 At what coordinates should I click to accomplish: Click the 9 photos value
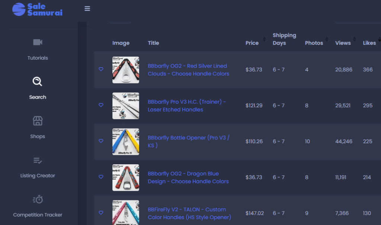pyautogui.click(x=307, y=213)
